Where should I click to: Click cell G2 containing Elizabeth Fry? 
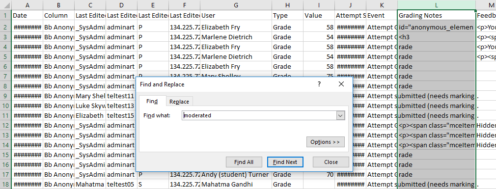coord(236,27)
